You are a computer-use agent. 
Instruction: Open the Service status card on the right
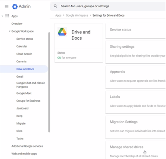tap(136, 31)
